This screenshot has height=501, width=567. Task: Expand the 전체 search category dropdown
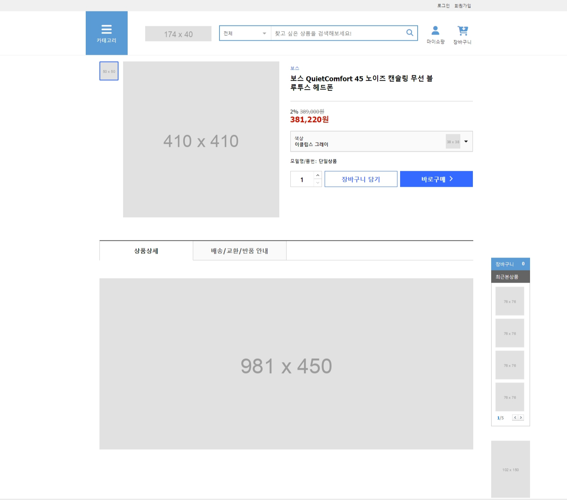[245, 33]
